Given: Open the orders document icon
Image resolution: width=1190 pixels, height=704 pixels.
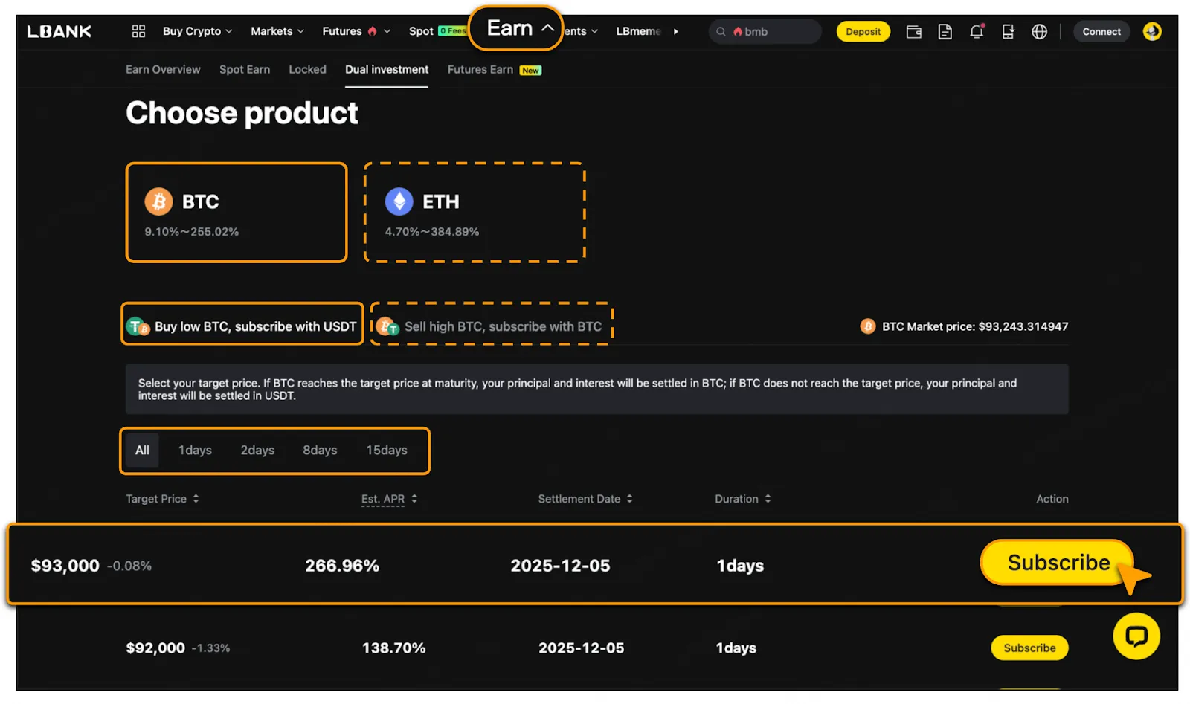Looking at the screenshot, I should (x=945, y=32).
